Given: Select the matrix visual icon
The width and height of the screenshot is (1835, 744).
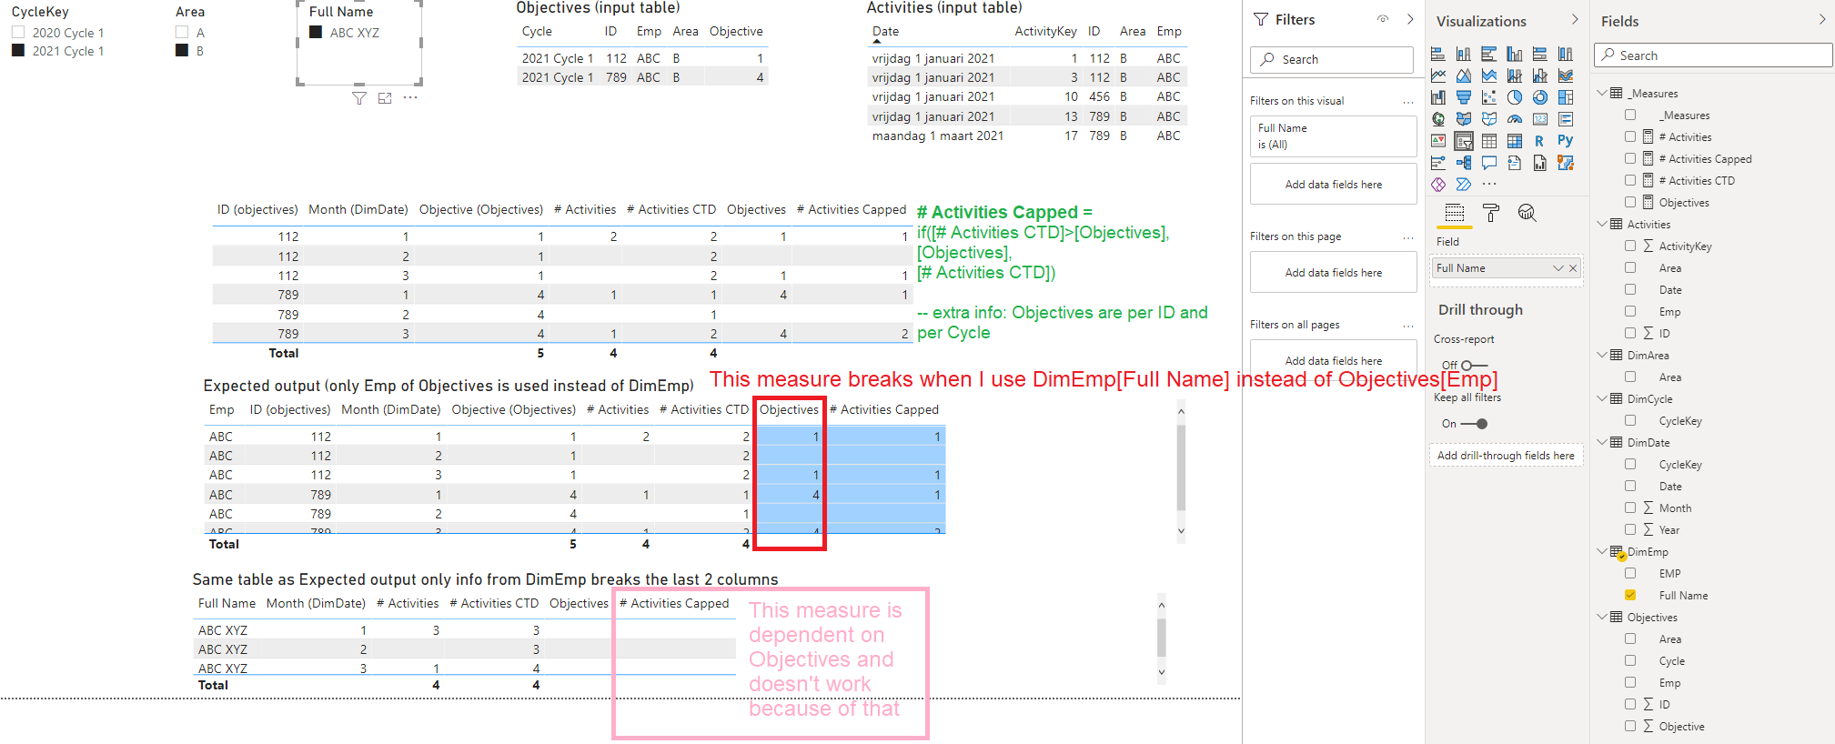Looking at the screenshot, I should coord(1515,141).
